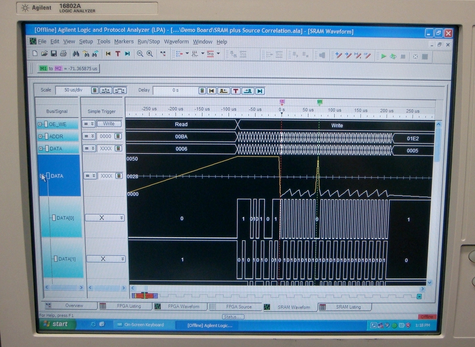Click the M1 marker flag on the time ruler
475x347 pixels.
pos(320,102)
